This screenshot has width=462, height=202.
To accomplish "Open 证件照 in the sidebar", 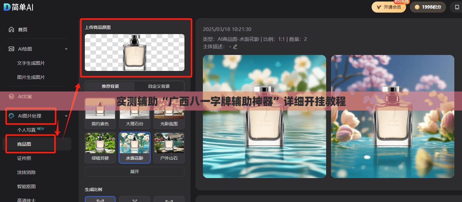I will pos(24,158).
